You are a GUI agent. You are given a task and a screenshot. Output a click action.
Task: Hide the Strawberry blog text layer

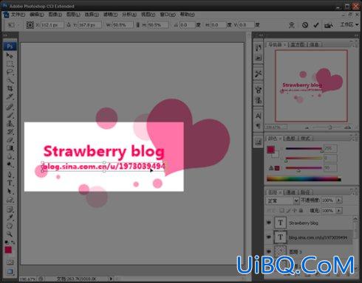(x=269, y=223)
